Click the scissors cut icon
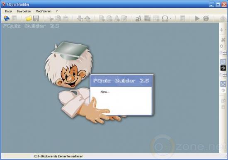This screenshot has height=160, width=228. (51, 19)
